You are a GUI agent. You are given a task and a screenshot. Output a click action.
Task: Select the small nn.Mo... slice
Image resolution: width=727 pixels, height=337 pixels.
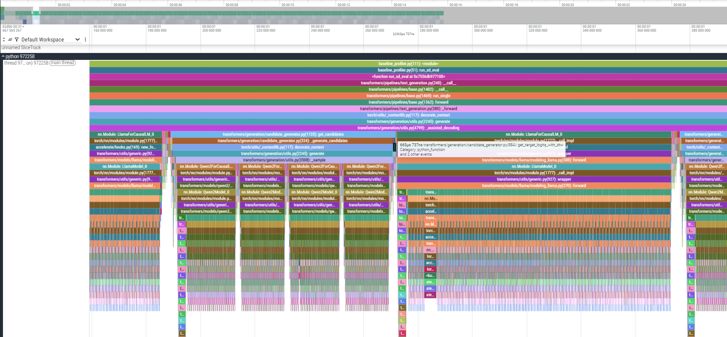tap(431, 198)
